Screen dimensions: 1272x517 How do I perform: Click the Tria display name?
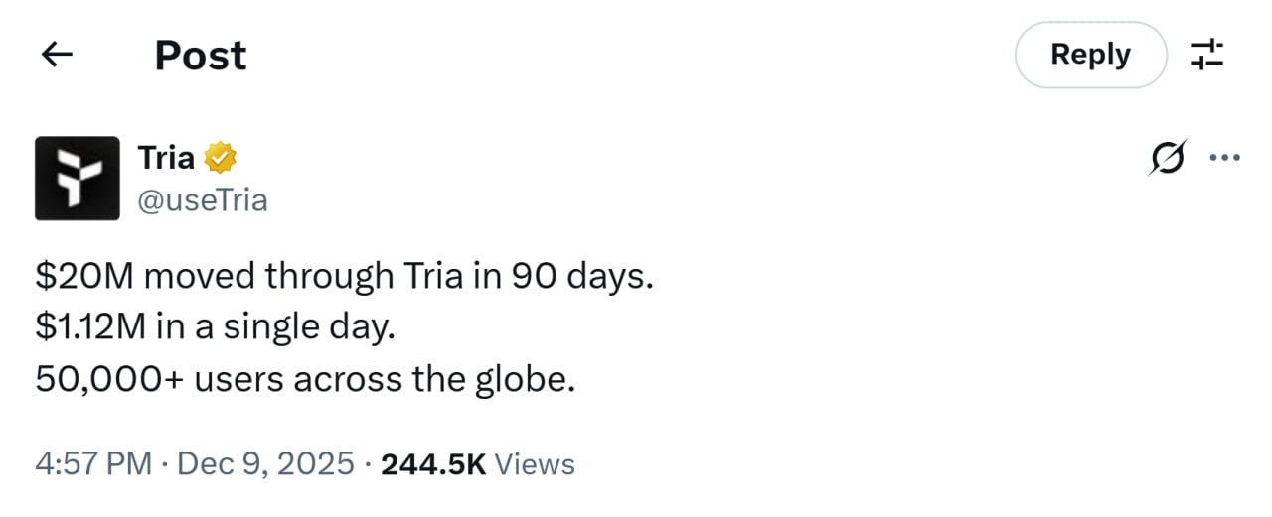pos(165,158)
